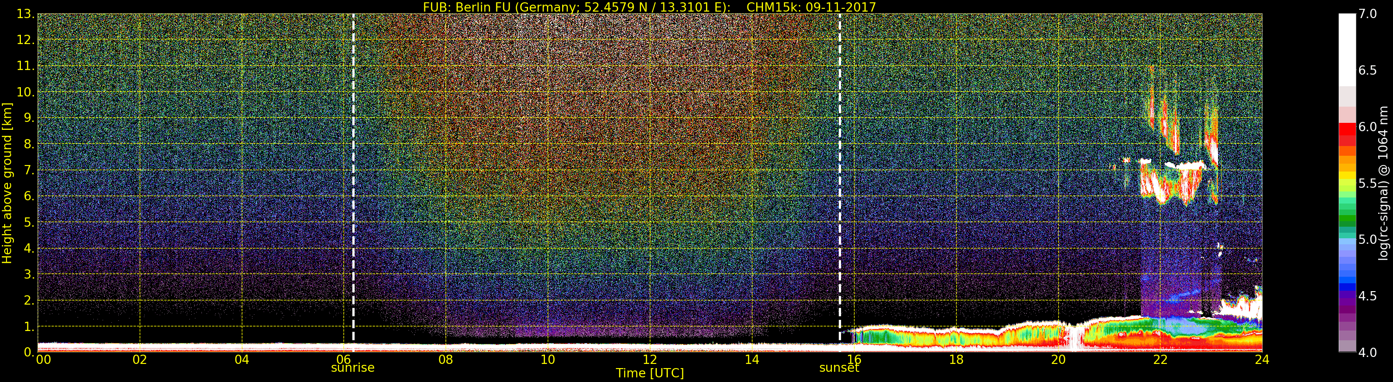Image resolution: width=1393 pixels, height=382 pixels.
Task: Click the 'Time [UTC]' axis label
Action: (650, 373)
